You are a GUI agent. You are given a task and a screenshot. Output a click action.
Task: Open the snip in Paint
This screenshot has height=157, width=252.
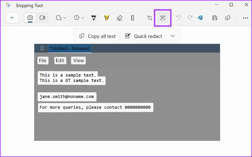point(200,18)
